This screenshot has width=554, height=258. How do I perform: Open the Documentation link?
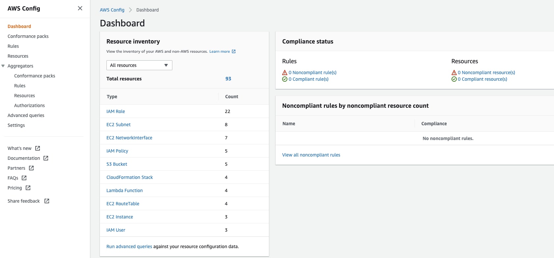[x=24, y=158]
